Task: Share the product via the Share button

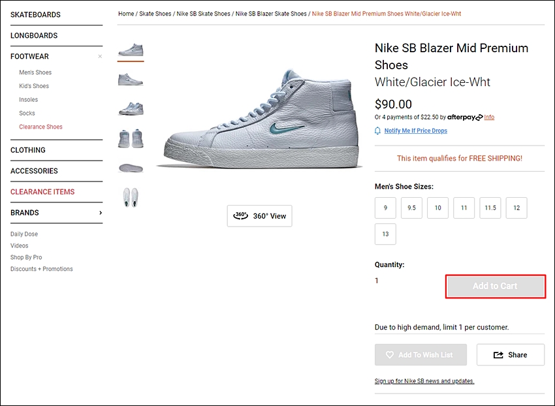Action: click(x=511, y=354)
